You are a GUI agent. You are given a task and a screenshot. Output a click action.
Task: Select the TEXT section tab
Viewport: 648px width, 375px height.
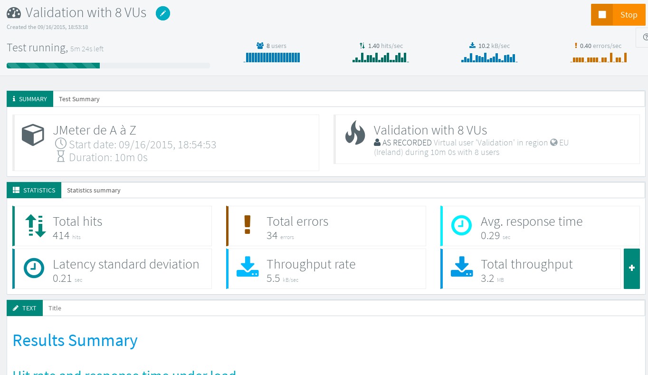25,308
